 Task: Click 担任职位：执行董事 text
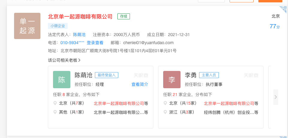click(x=204, y=84)
